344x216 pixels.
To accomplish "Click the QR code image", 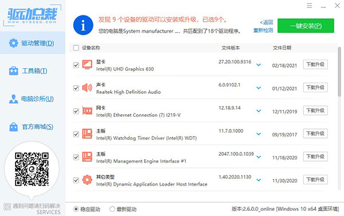I will (32, 169).
